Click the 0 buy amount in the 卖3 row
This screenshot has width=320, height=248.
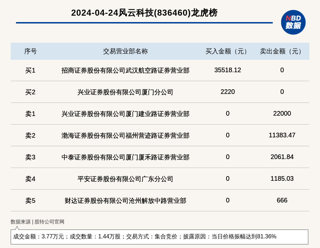[x=228, y=157]
